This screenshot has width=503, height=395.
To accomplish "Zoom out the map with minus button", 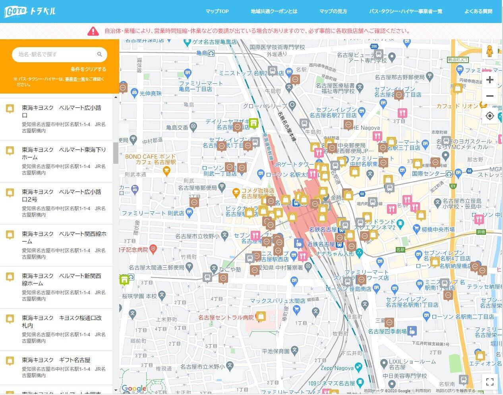I will [x=489, y=96].
